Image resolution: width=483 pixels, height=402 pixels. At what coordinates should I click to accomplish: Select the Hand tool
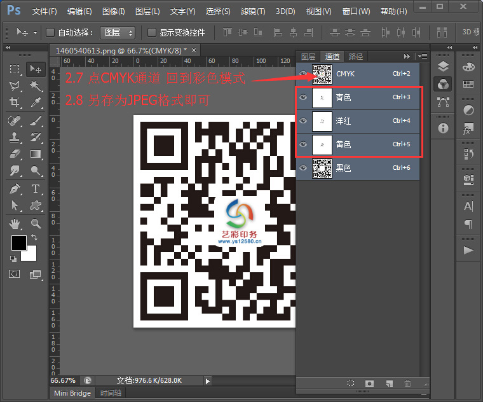pos(15,223)
